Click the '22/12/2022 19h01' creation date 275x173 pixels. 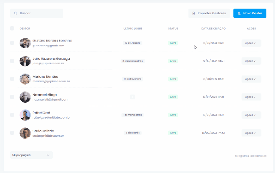(213, 61)
